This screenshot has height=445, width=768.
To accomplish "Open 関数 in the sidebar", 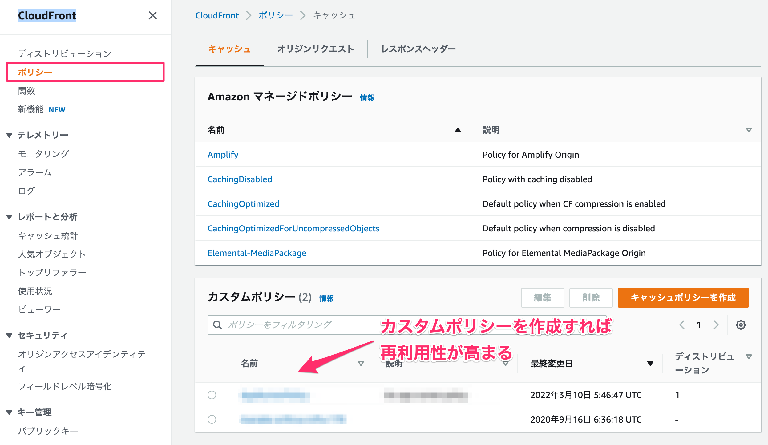I will click(26, 91).
